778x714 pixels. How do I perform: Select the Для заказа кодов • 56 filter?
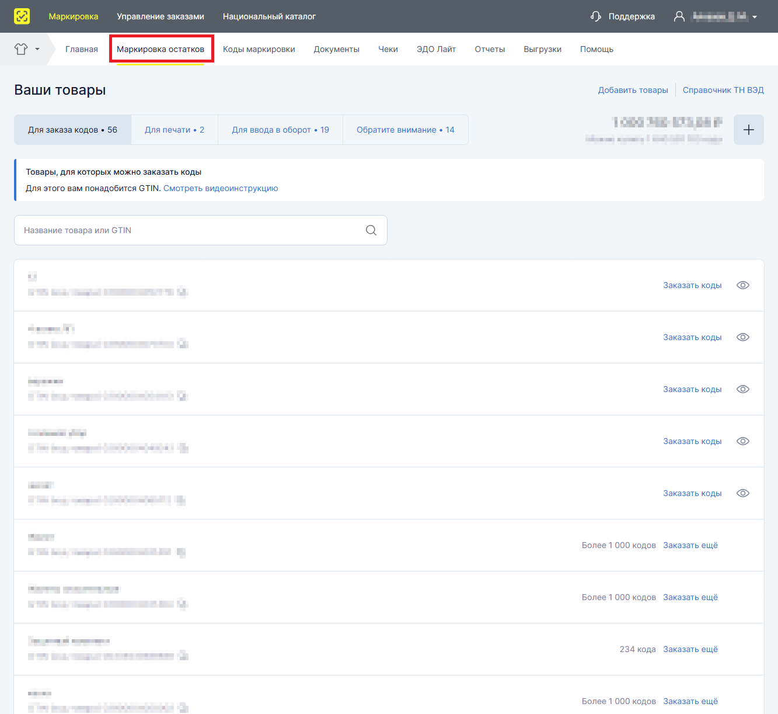click(x=72, y=130)
